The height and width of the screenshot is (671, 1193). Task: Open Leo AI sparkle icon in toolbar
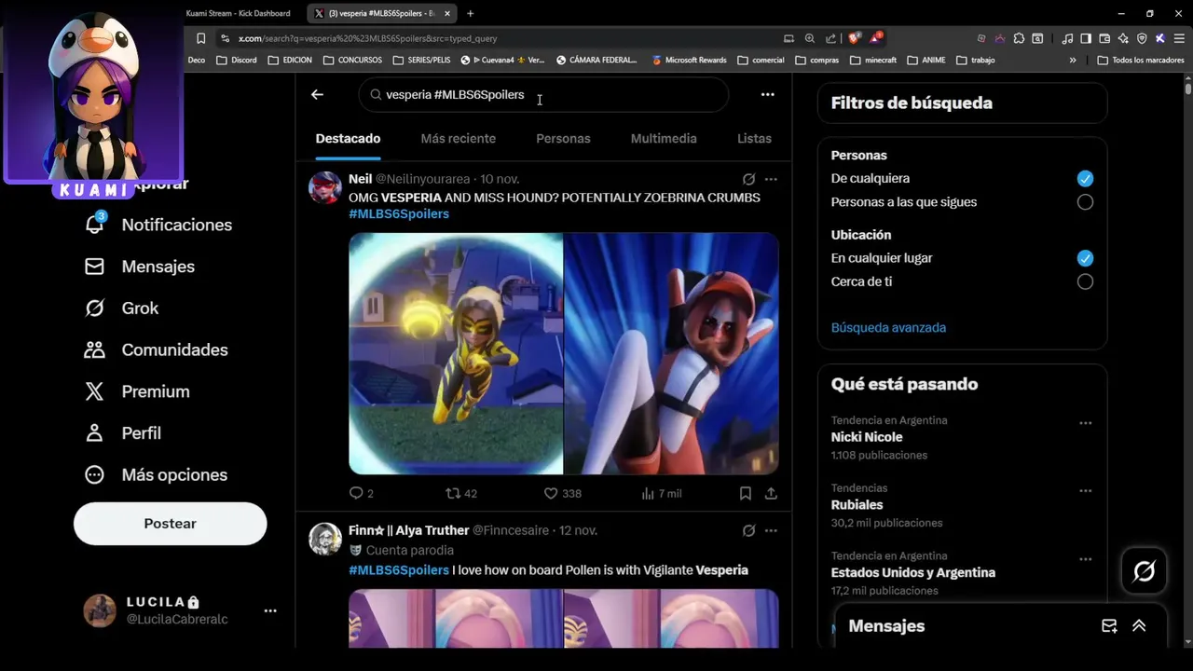[1123, 38]
